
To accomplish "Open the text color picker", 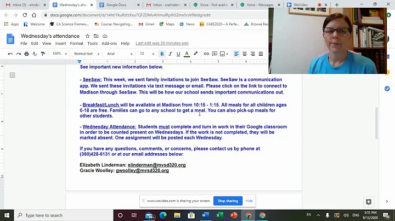I will click(187, 54).
